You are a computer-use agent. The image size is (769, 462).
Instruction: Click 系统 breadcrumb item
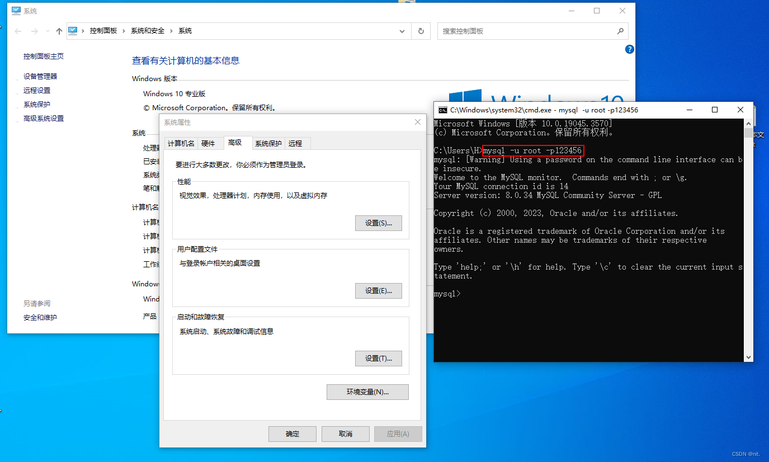coord(185,31)
